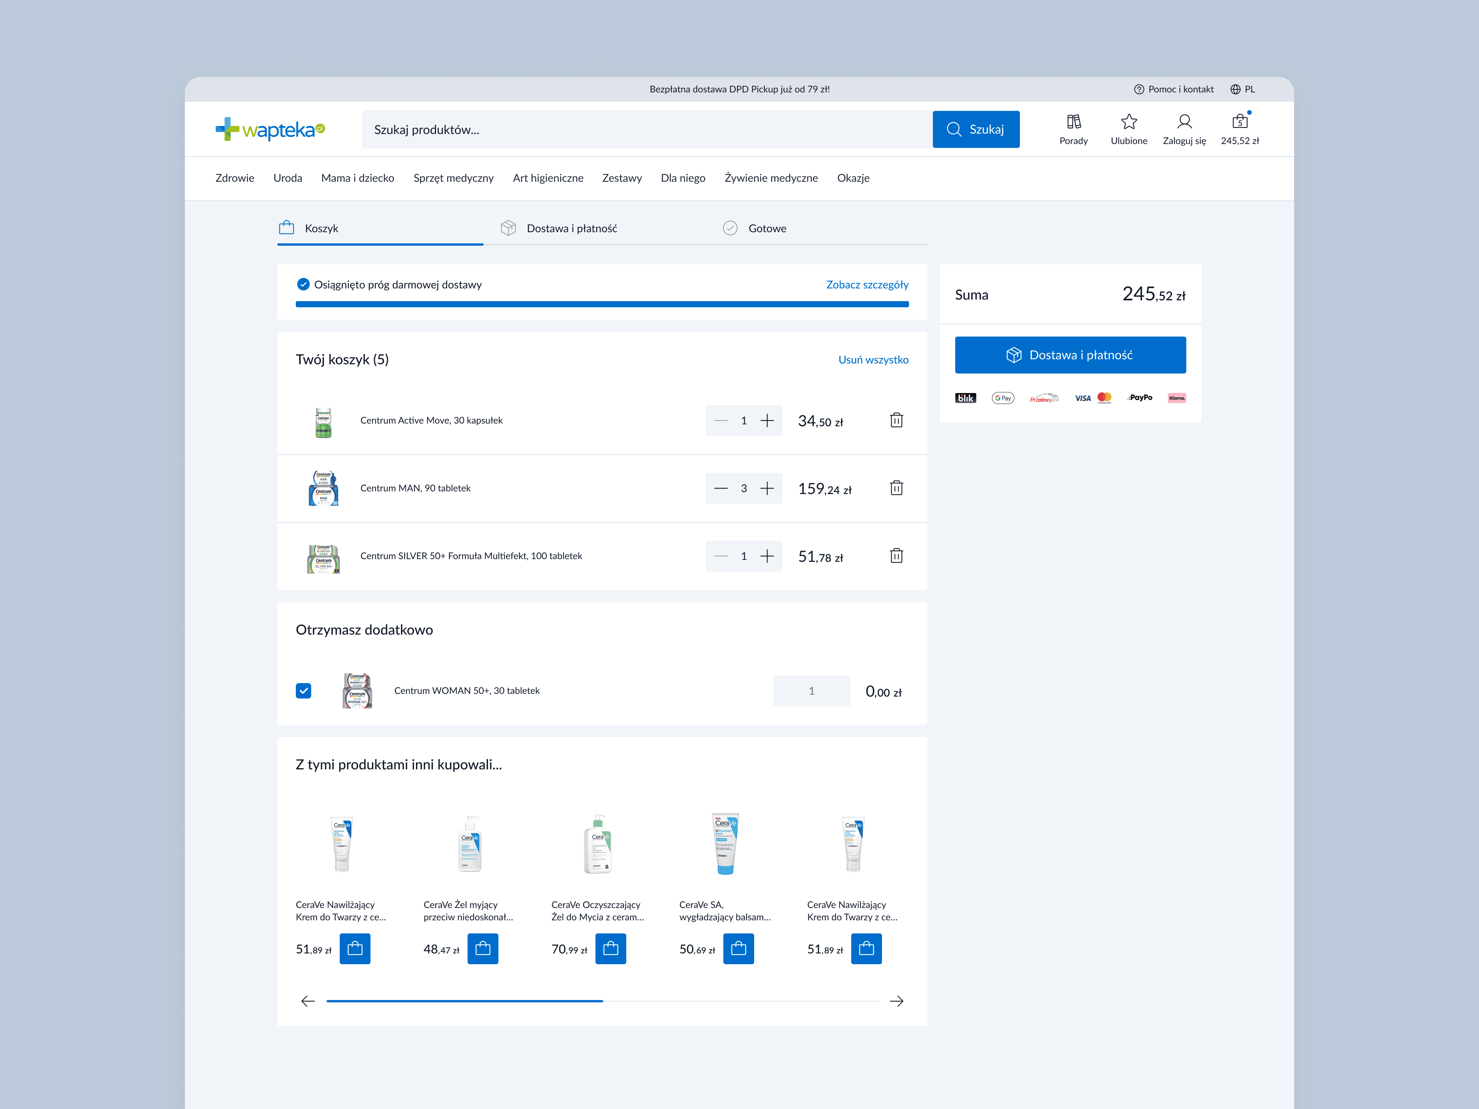Image resolution: width=1479 pixels, height=1109 pixels.
Task: Add CeraVe Żel myjący to cart
Action: coord(483,948)
